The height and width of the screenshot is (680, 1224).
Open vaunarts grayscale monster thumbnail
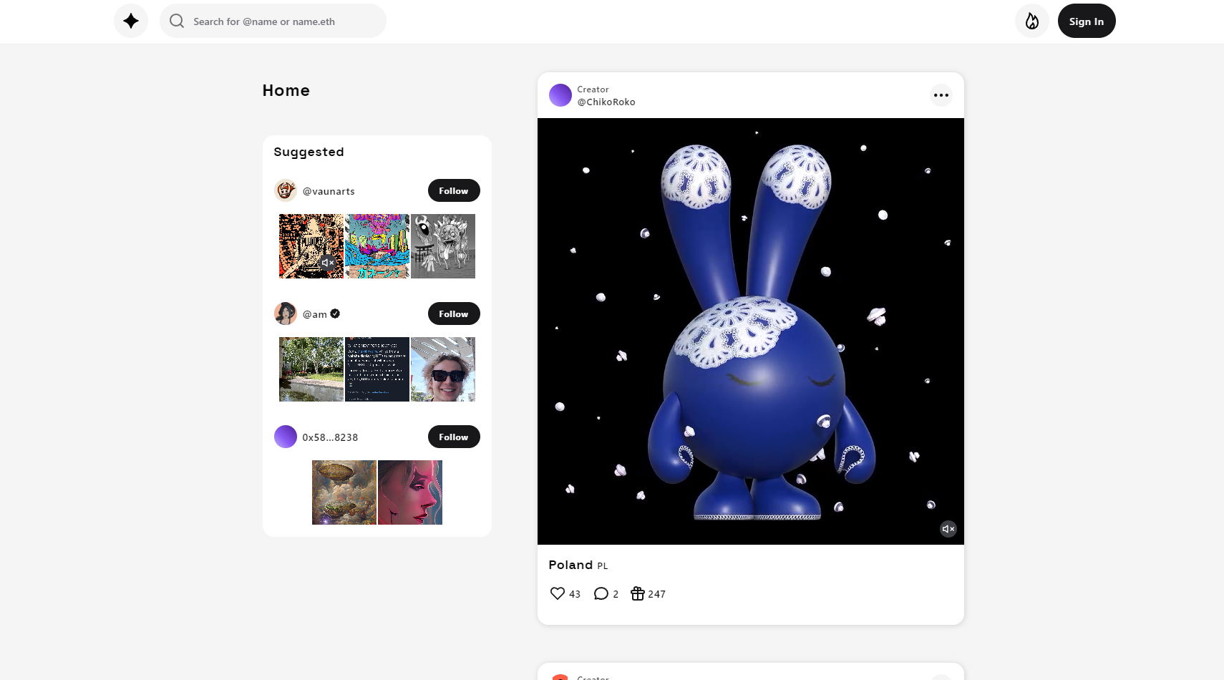(443, 246)
